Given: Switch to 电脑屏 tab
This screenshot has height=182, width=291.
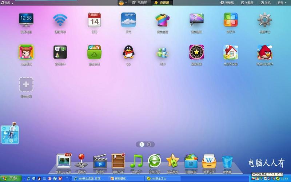Looking at the screenshot, I should tap(139, 3).
